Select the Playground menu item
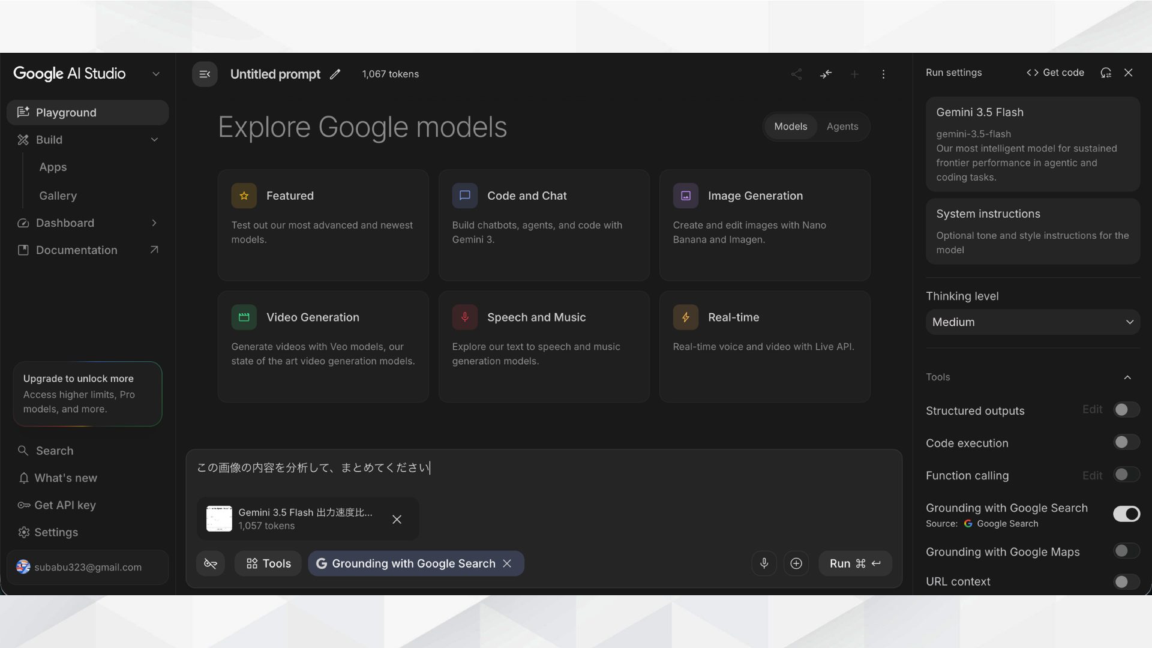Screen dimensions: 1152x648 click(x=88, y=113)
